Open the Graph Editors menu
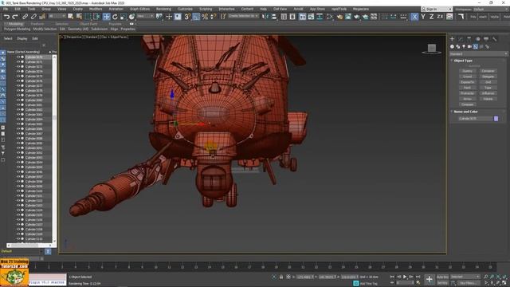 click(139, 9)
